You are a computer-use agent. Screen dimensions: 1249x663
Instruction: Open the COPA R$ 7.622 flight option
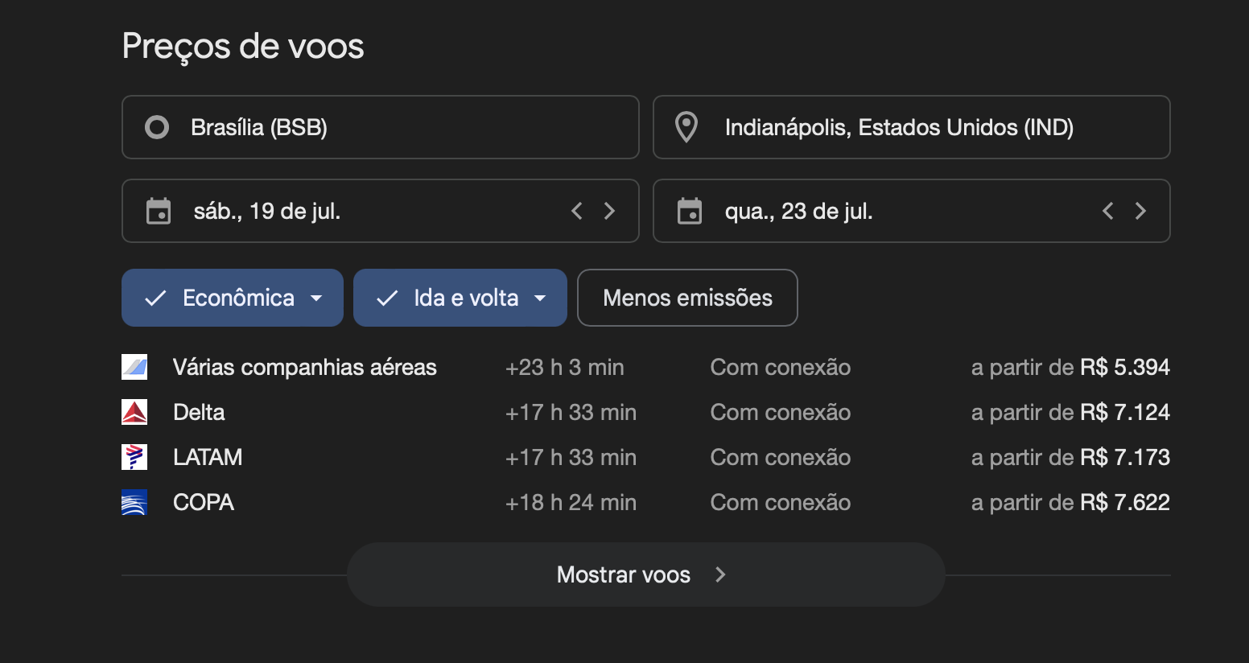(x=645, y=502)
